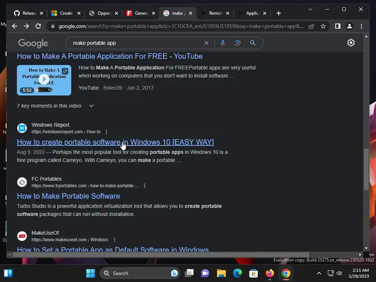Open Google quick settings gear

[351, 43]
